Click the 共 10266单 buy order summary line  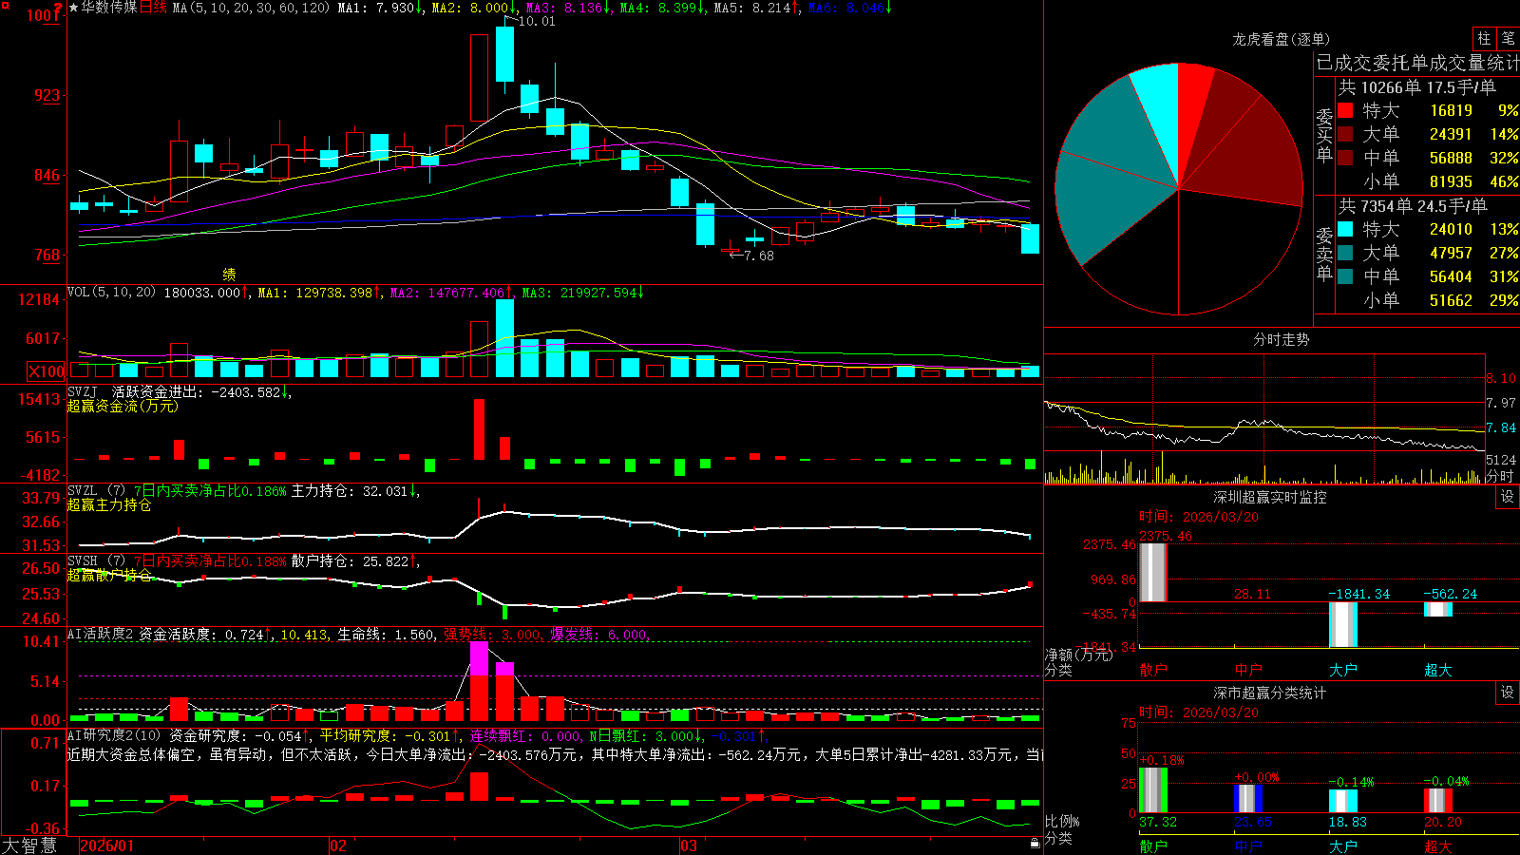click(x=1417, y=87)
